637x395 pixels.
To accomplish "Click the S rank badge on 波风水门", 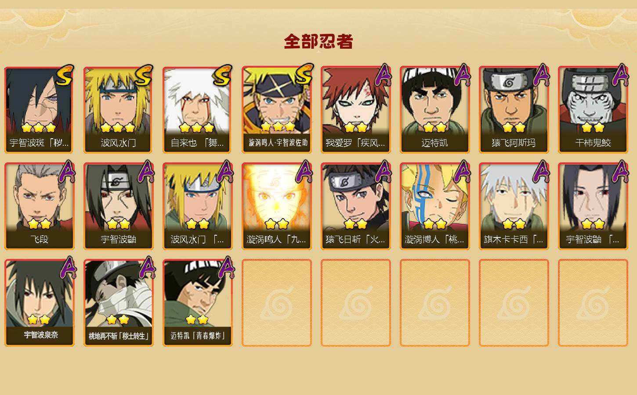I will coord(143,75).
